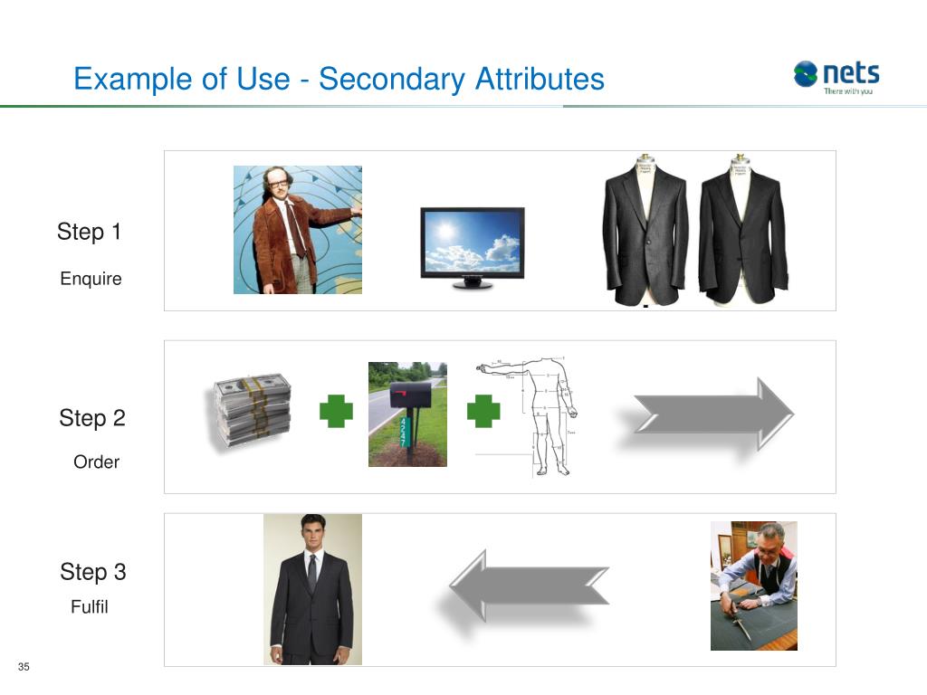This screenshot has height=695, width=927.
Task: Click the Nets logo
Action: (x=836, y=77)
